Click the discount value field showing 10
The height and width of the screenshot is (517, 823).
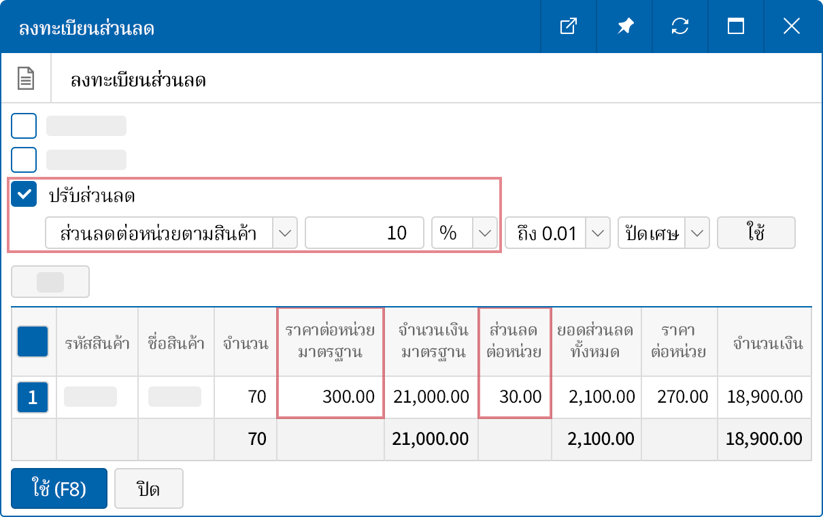coord(364,233)
